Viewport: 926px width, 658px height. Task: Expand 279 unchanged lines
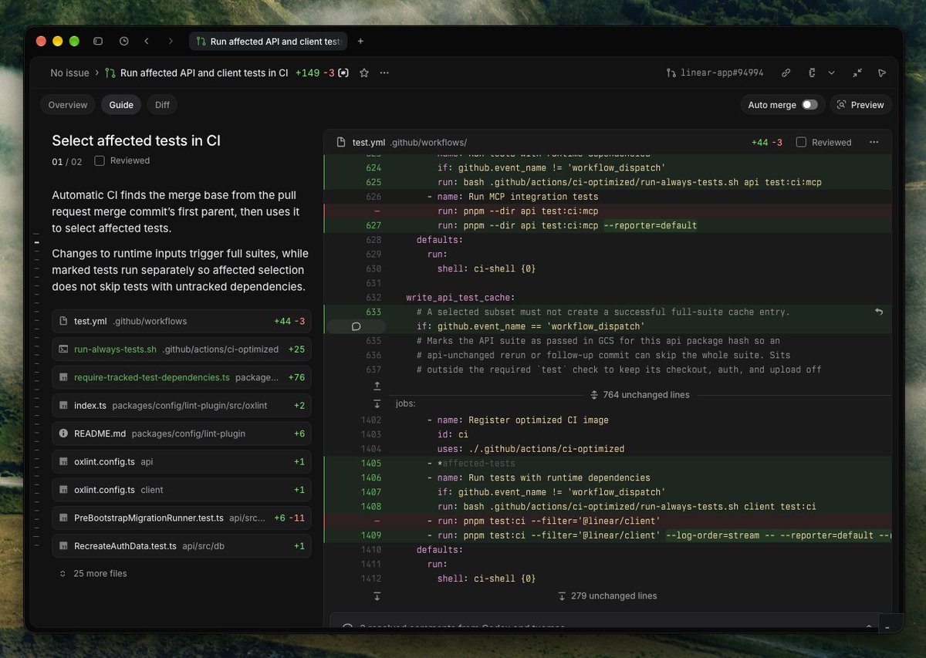click(x=607, y=596)
